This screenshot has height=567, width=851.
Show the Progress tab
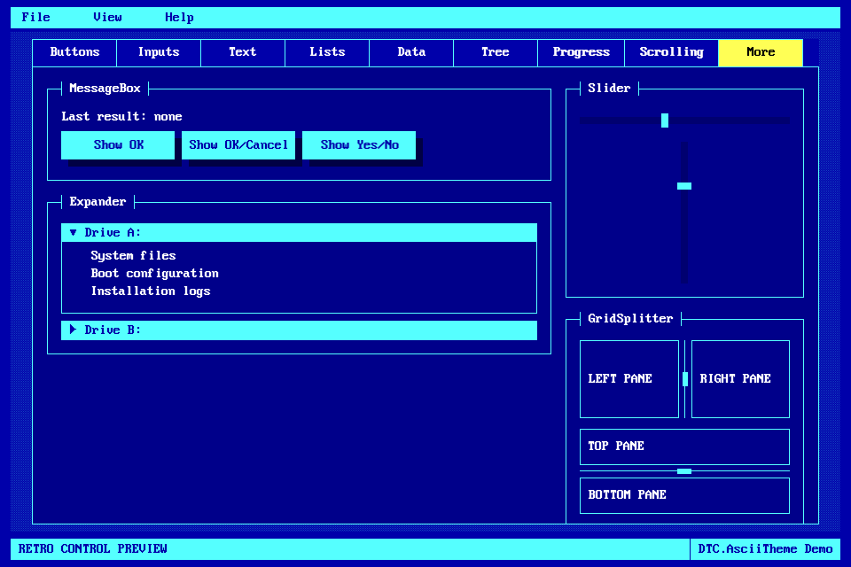581,52
